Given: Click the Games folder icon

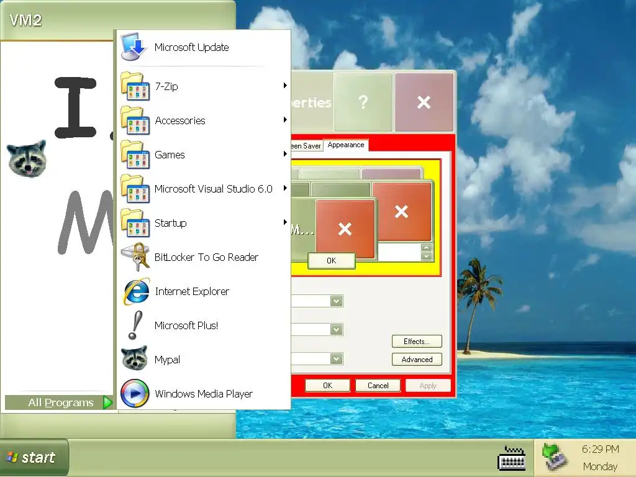Looking at the screenshot, I should (x=135, y=154).
